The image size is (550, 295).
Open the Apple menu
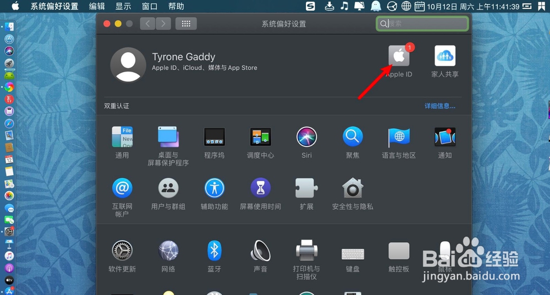tap(15, 6)
